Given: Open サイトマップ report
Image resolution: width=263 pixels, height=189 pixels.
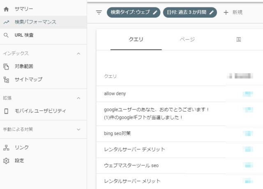Looking at the screenshot, I should point(43,79).
